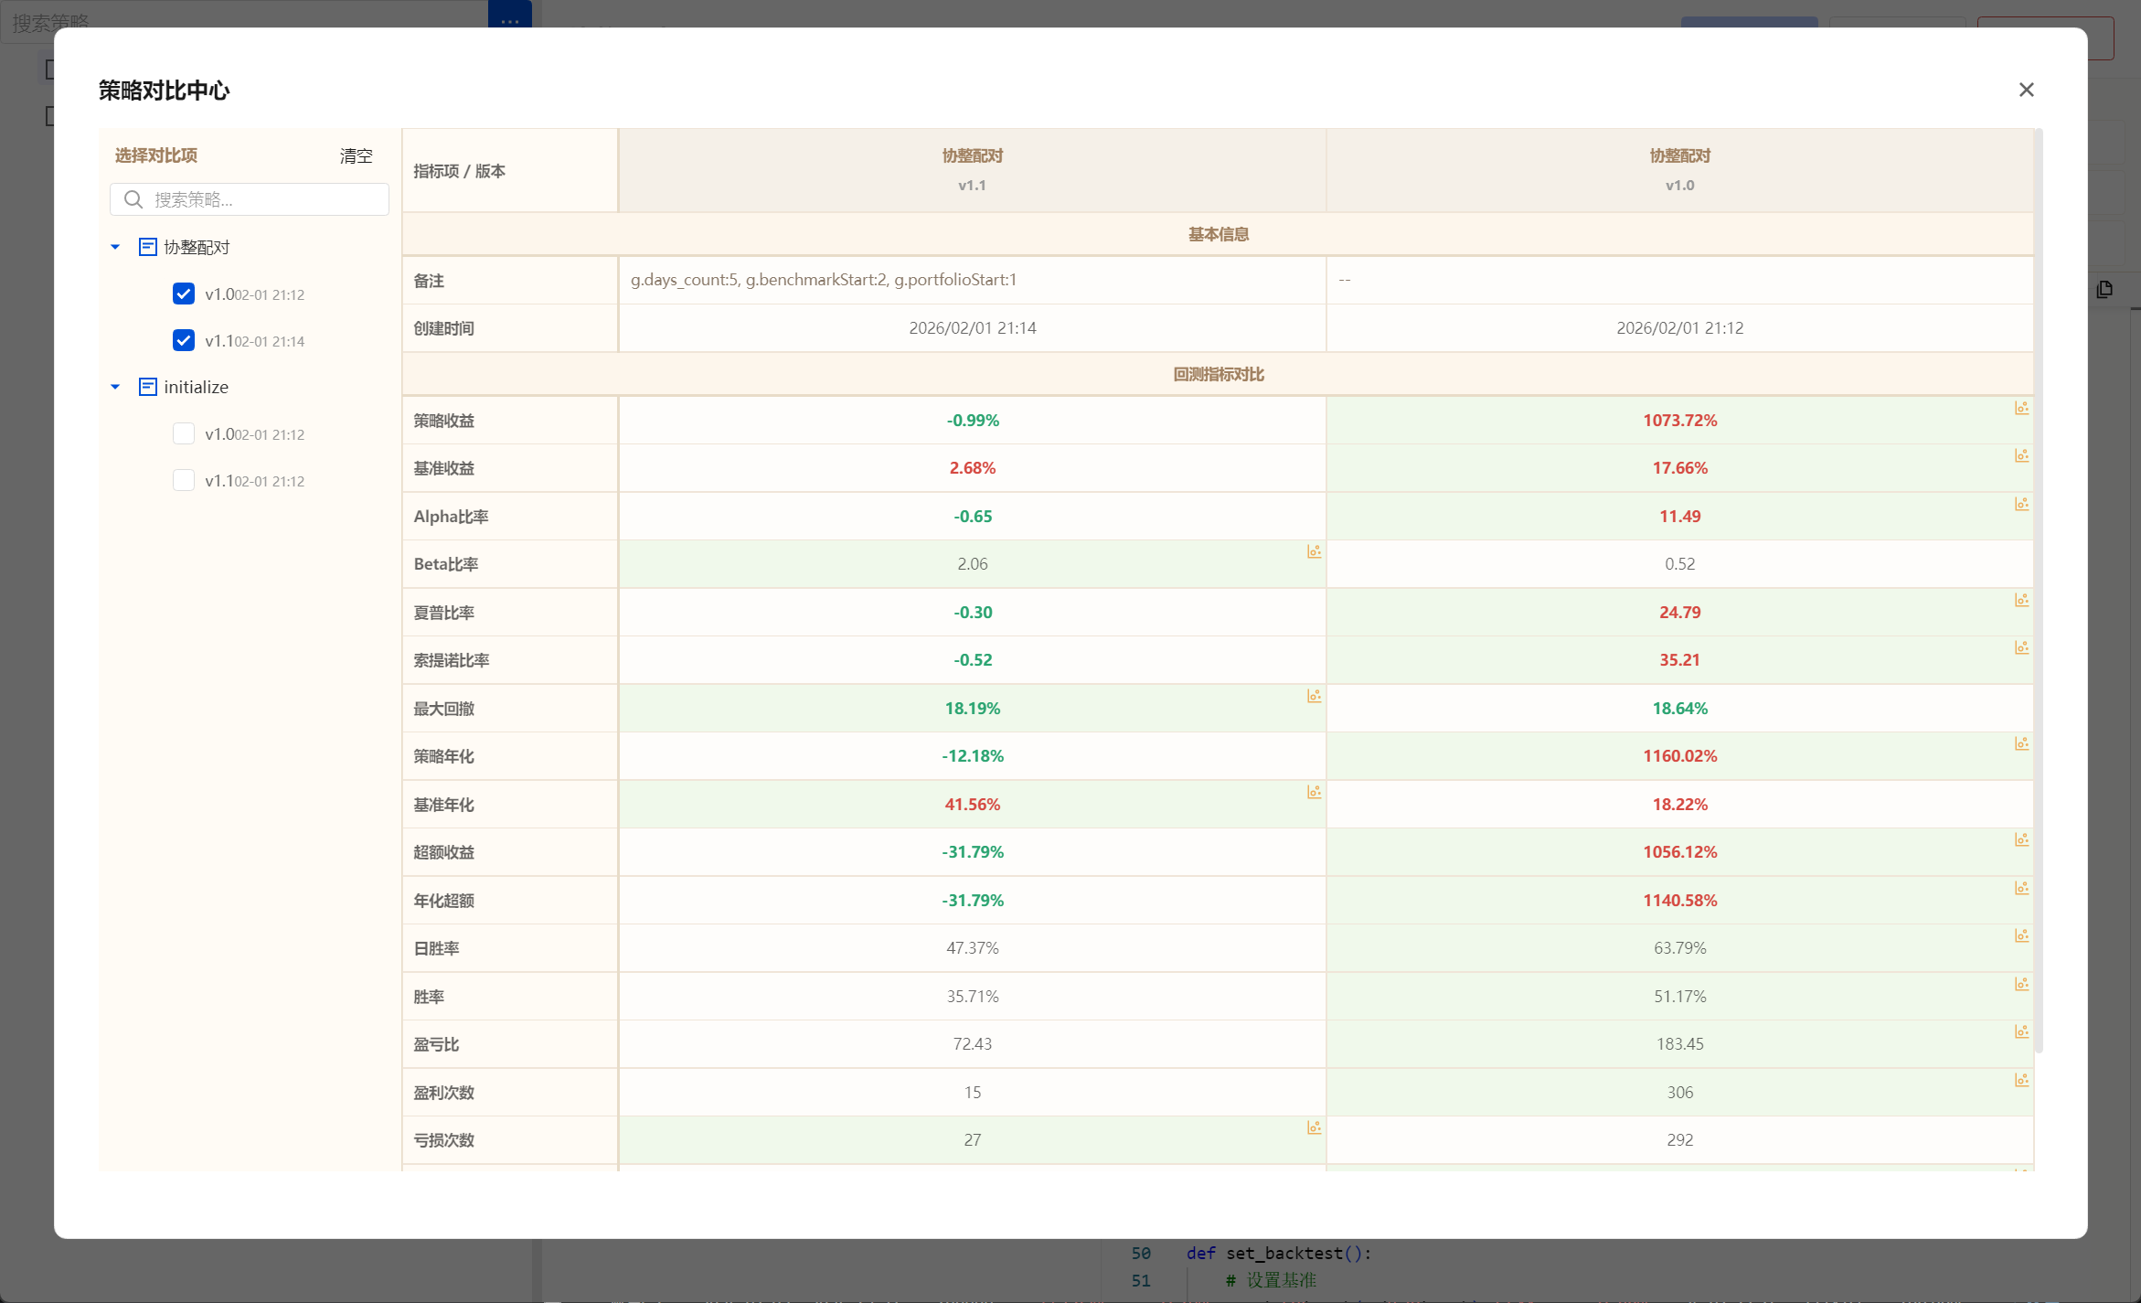The height and width of the screenshot is (1303, 2141).
Task: Click chart icon in 亏损次数 v1.1 cell
Action: click(x=1314, y=1127)
